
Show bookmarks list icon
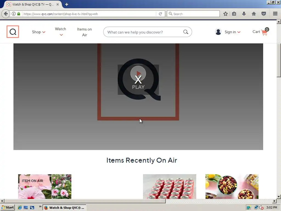(234, 14)
